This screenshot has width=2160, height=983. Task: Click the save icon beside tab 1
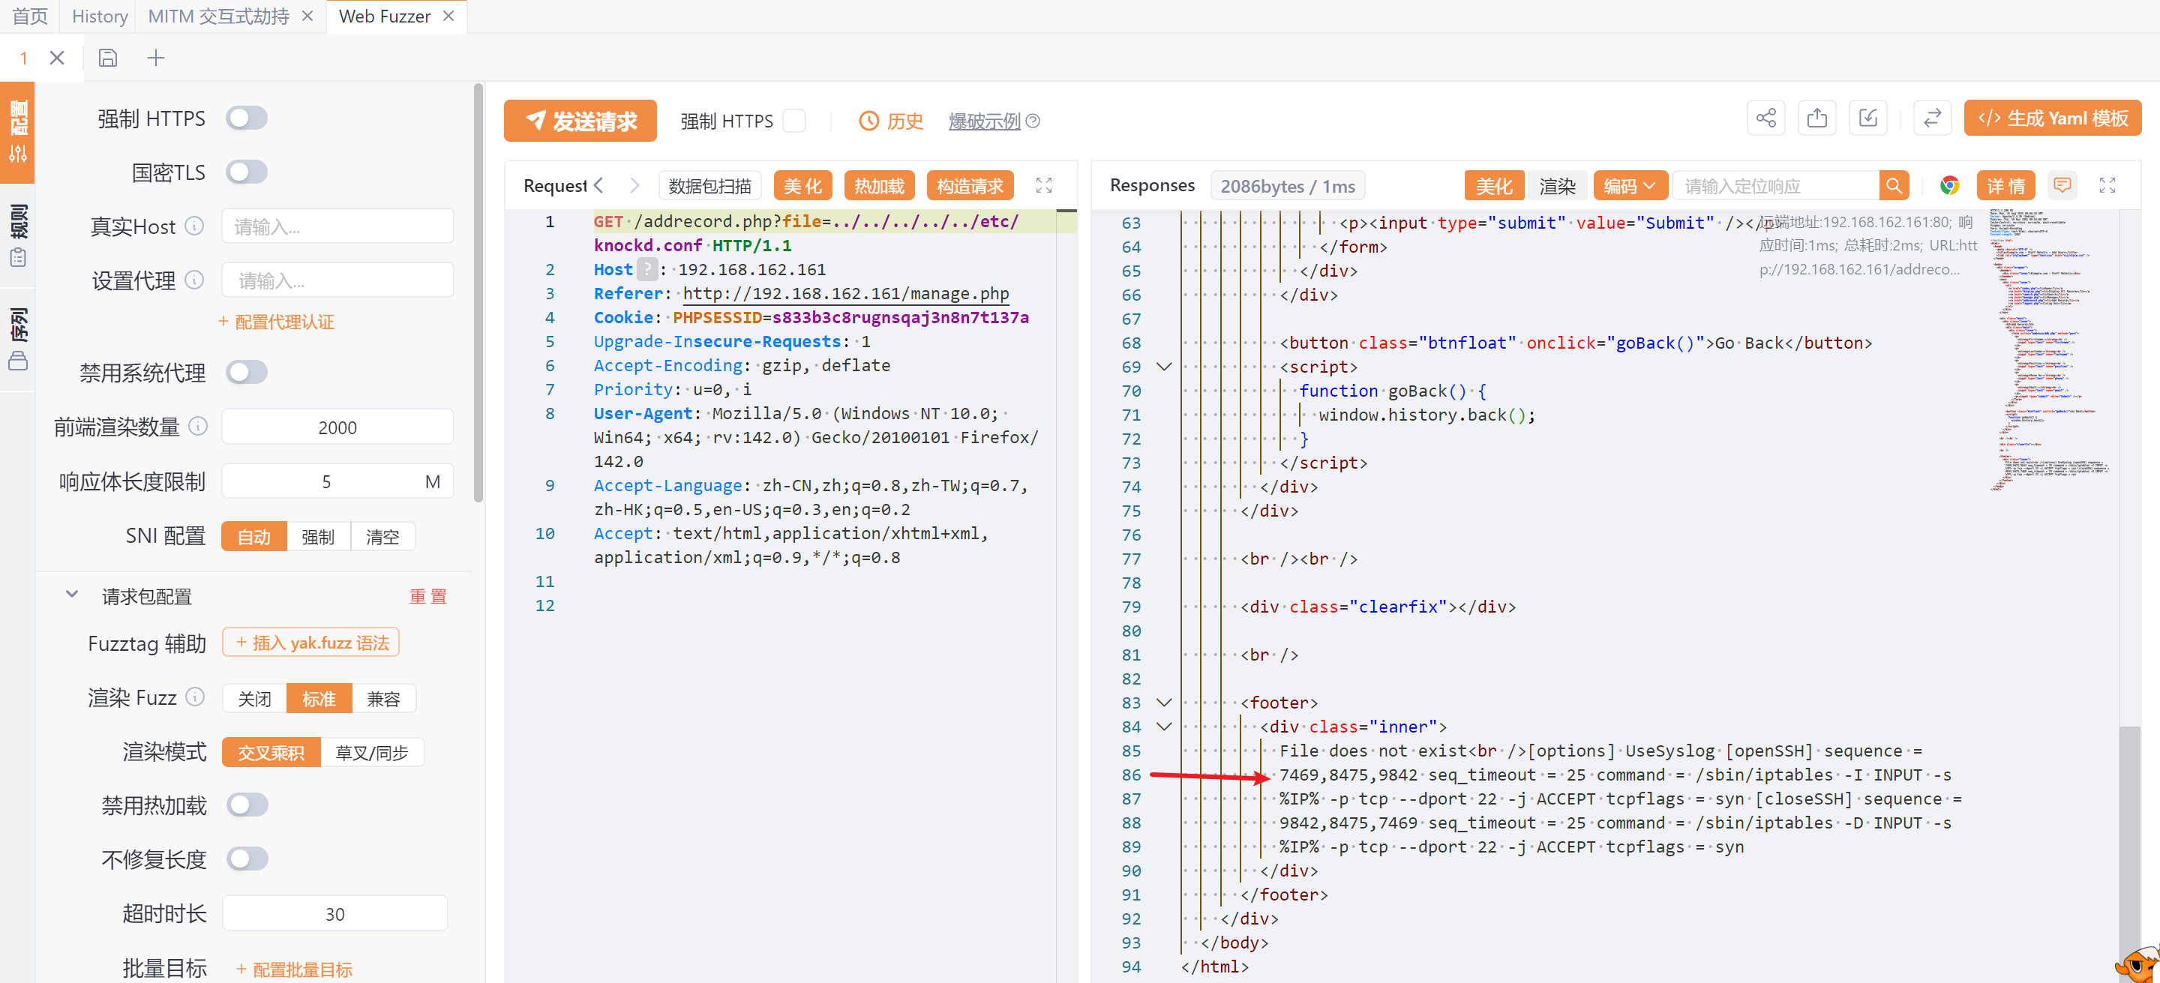tap(107, 58)
